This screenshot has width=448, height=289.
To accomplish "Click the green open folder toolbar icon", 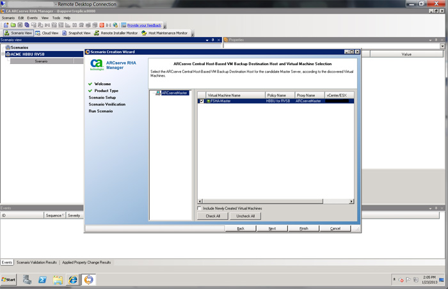I will [x=13, y=25].
